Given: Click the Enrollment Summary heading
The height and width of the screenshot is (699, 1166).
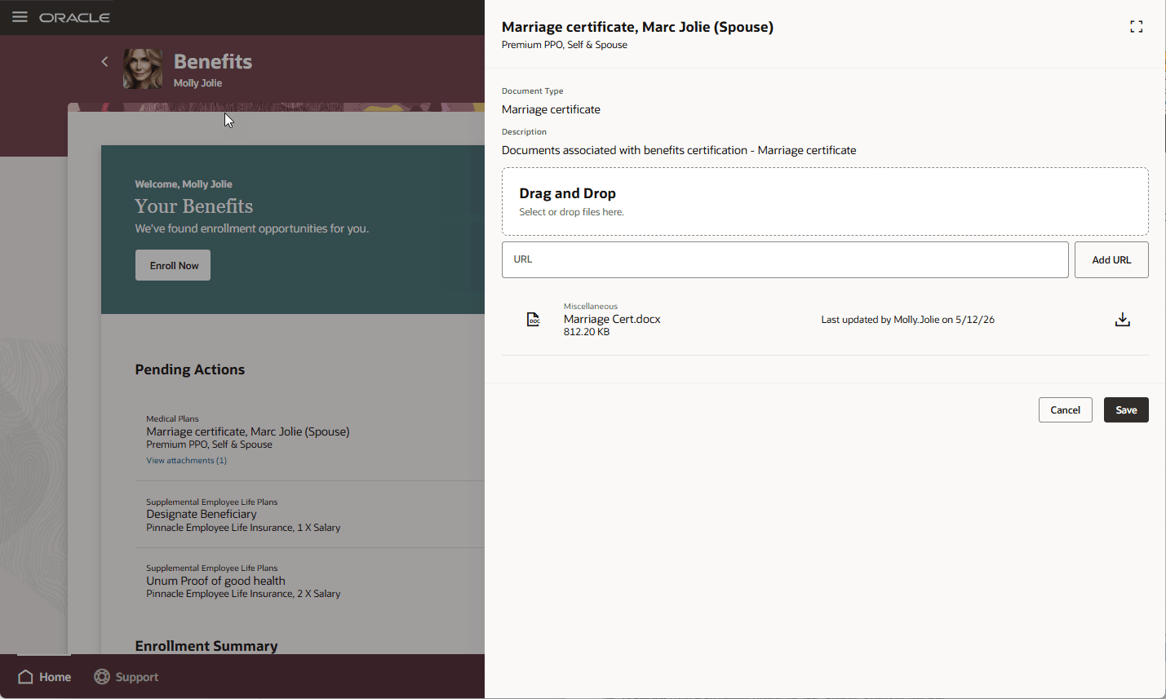Looking at the screenshot, I should pos(206,646).
